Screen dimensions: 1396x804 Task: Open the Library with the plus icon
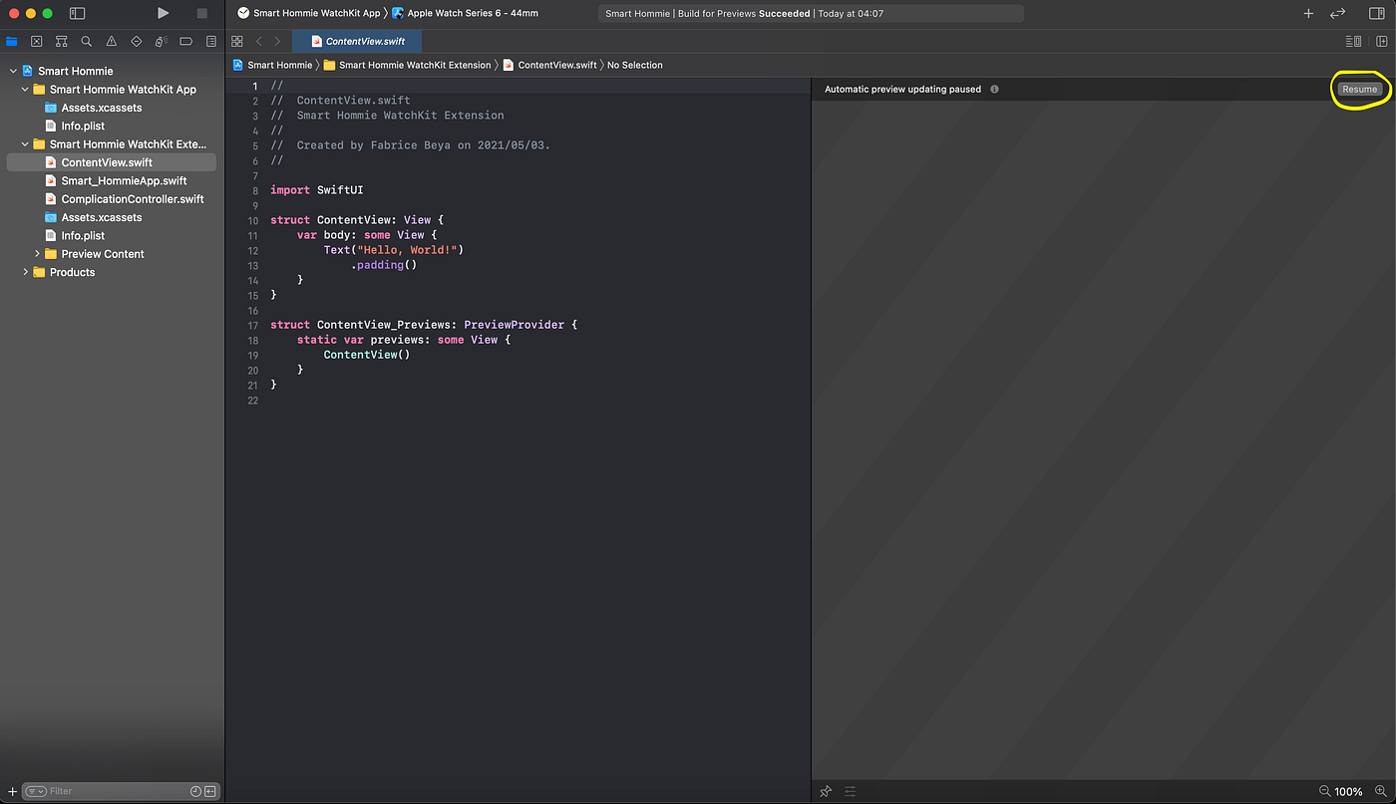coord(1307,14)
